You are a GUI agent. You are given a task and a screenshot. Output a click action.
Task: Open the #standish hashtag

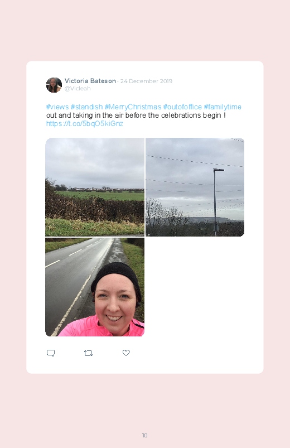pos(86,107)
